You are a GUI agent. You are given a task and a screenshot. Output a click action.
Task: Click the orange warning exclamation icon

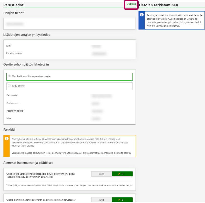point(7,138)
